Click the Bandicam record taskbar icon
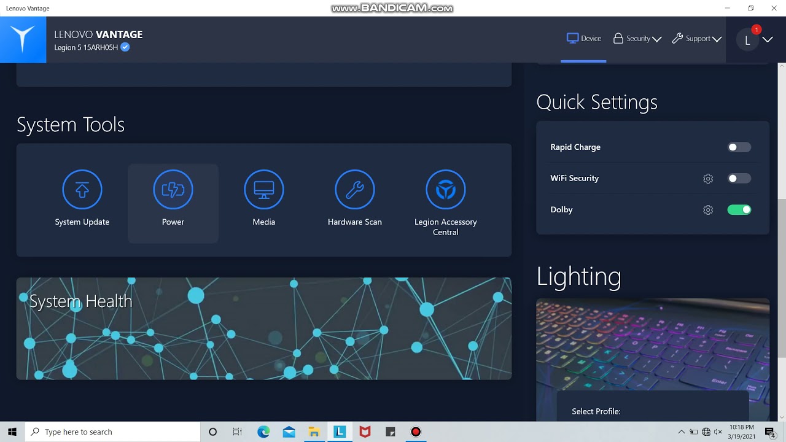 [416, 432]
